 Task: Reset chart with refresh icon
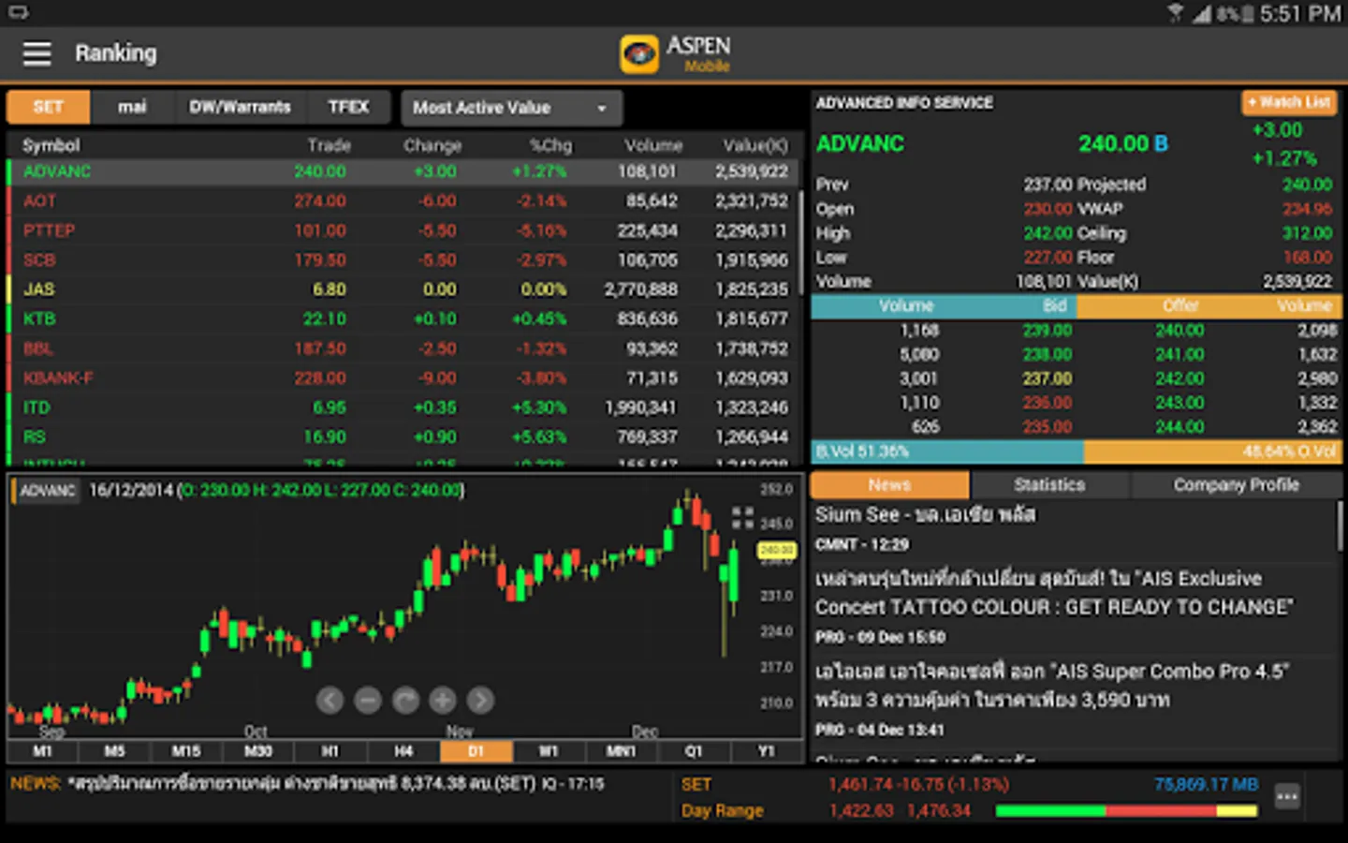click(405, 700)
